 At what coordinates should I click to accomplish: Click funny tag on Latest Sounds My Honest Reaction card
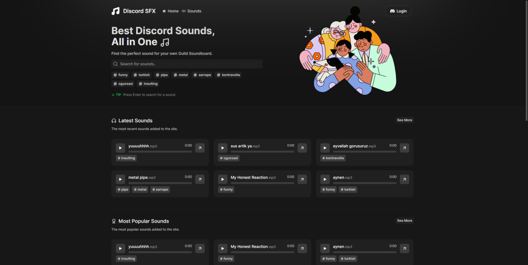point(226,190)
